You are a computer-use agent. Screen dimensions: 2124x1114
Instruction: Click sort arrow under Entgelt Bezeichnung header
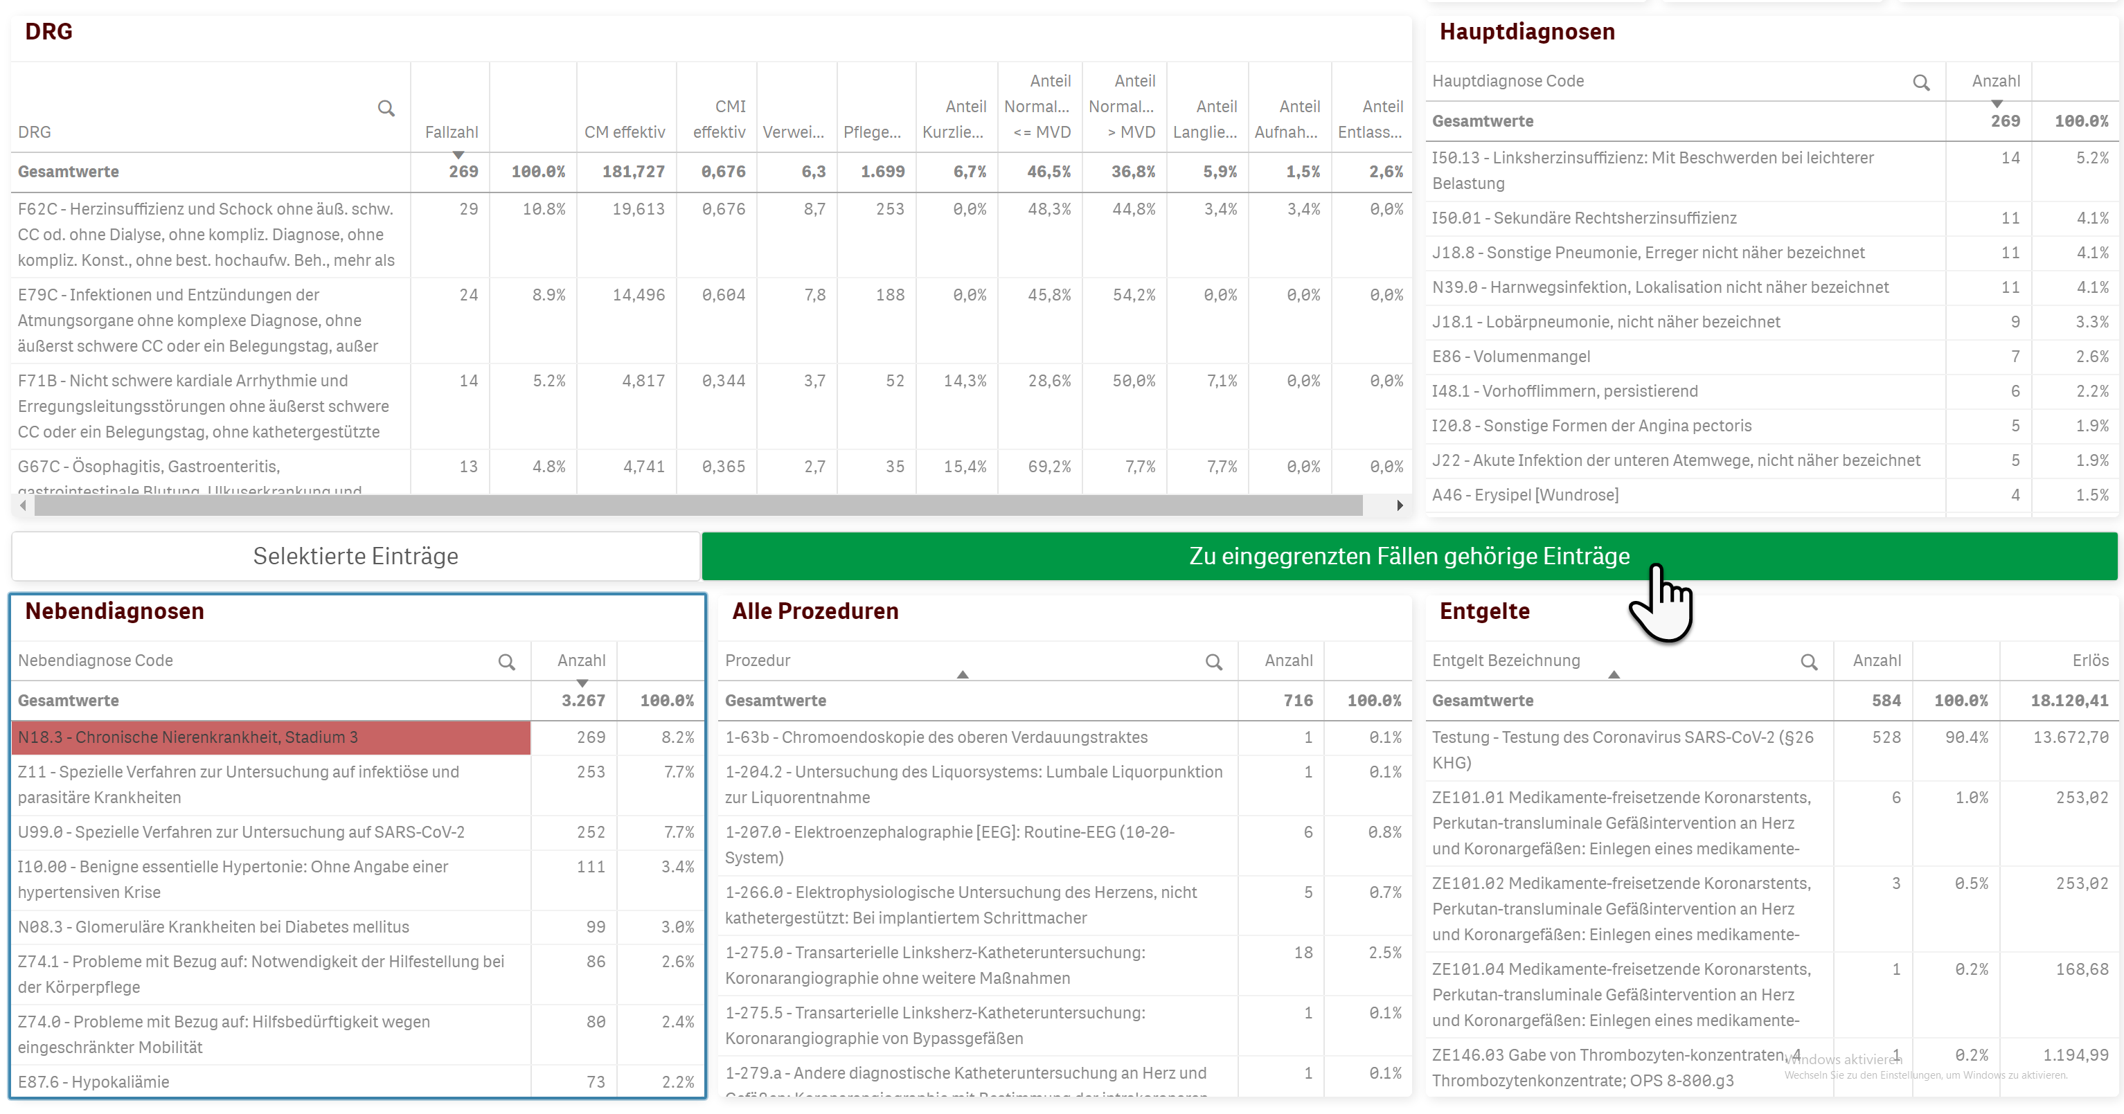1614,675
